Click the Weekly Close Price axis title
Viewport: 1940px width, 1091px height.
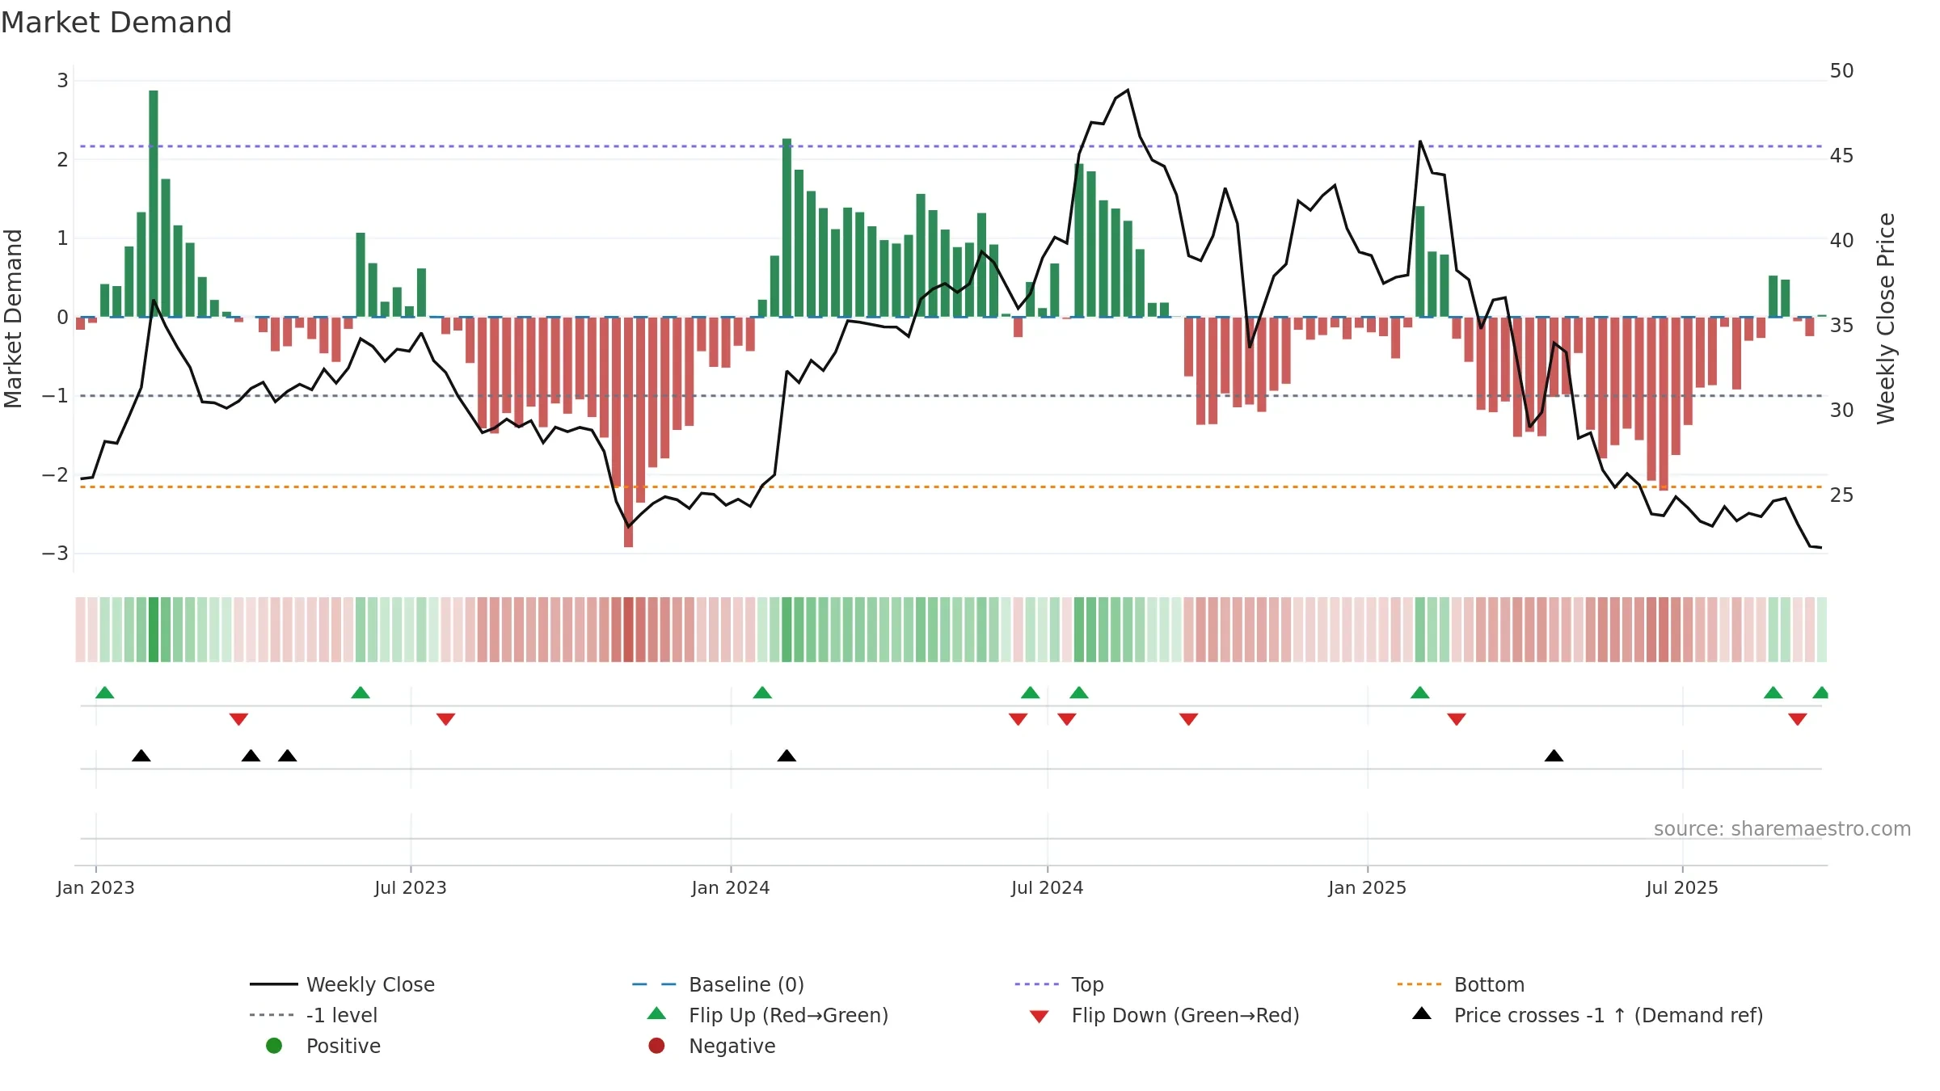pos(1886,318)
